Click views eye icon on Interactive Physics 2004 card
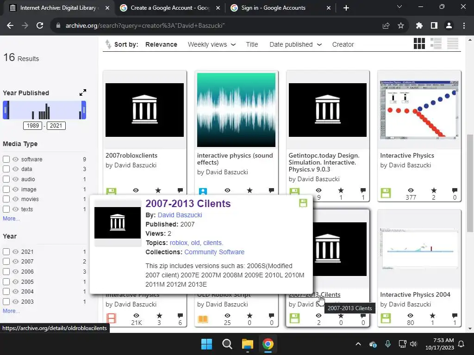Screen dimensions: 474x355 tap(410, 315)
